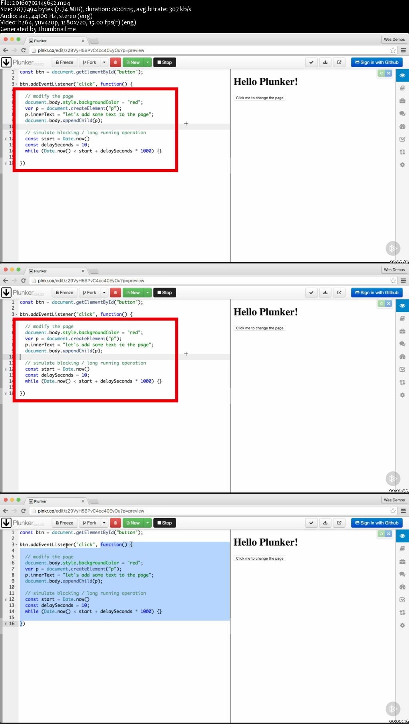Image resolution: width=409 pixels, height=724 pixels.
Task: Select Plunker browser tab in top frame
Action: (56, 41)
